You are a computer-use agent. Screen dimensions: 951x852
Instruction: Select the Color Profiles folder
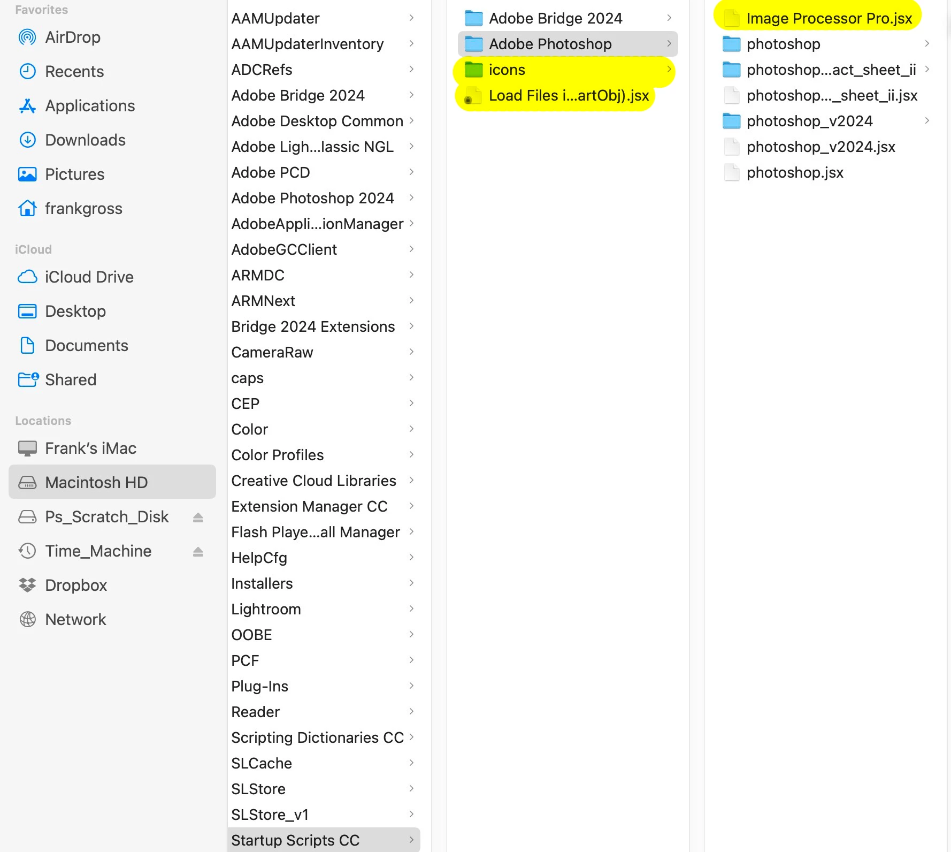(x=324, y=455)
